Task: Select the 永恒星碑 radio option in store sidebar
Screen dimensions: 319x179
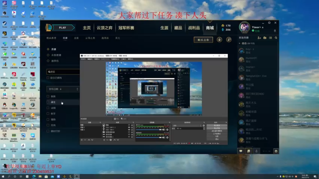Action: [48, 55]
